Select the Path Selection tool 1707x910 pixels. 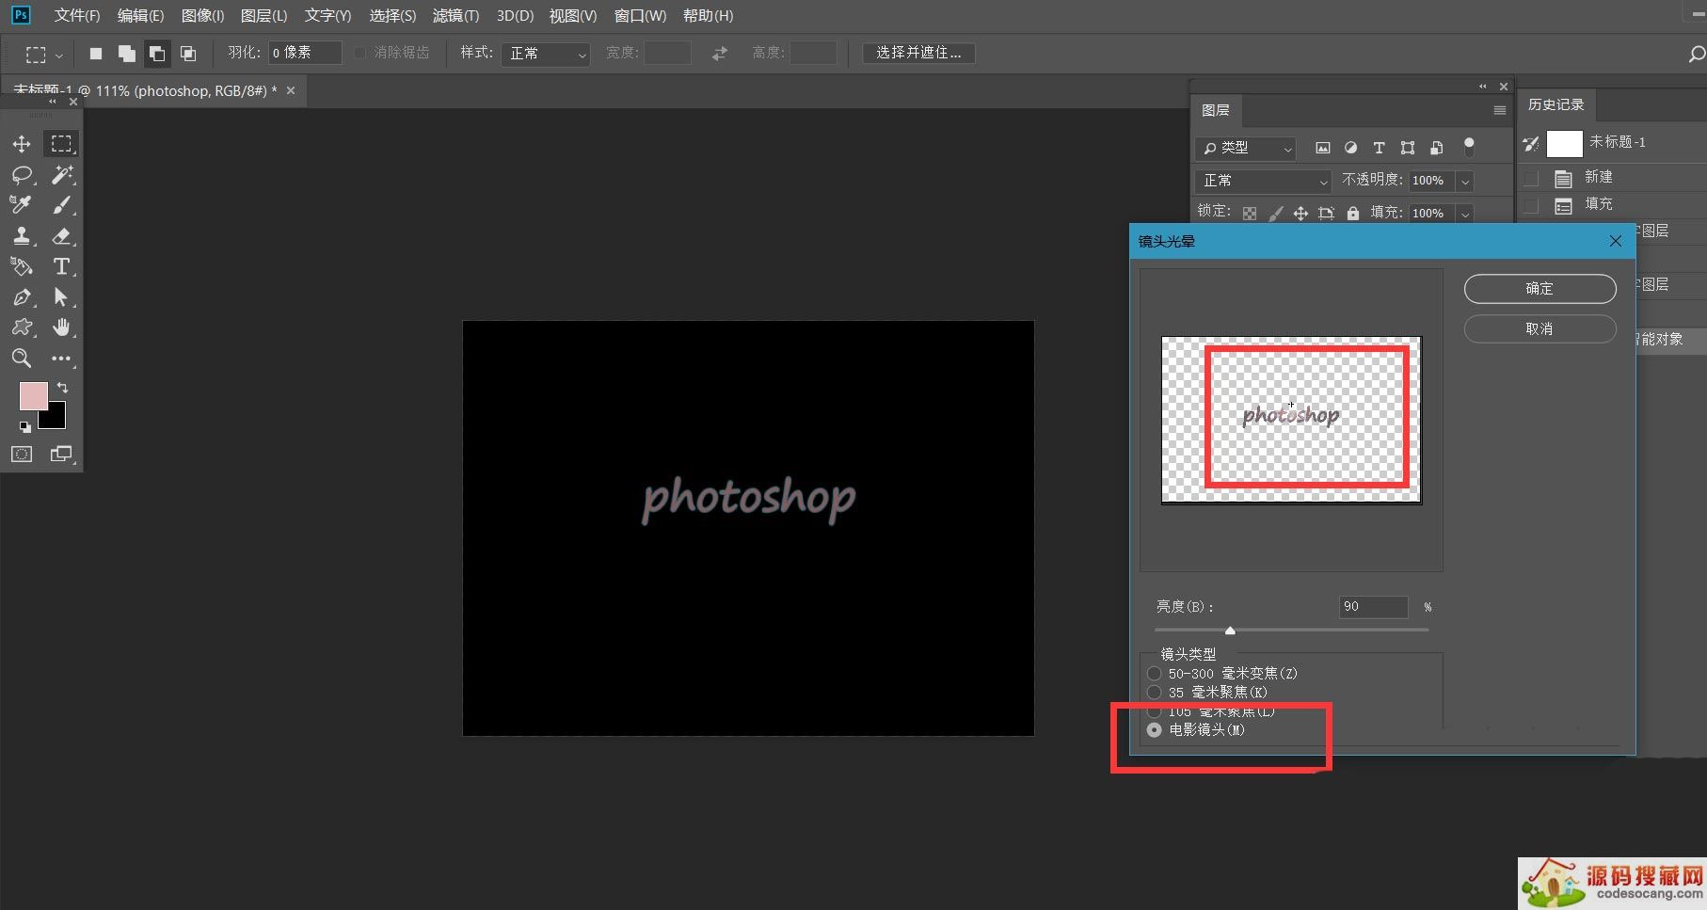61,297
